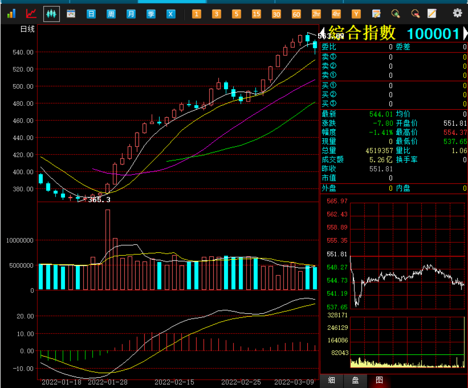468x388 pixels.
Task: Zoom out of the chart
Action: click(416, 14)
